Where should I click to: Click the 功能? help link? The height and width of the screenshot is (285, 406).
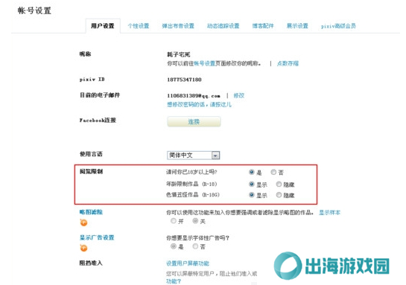(174, 281)
